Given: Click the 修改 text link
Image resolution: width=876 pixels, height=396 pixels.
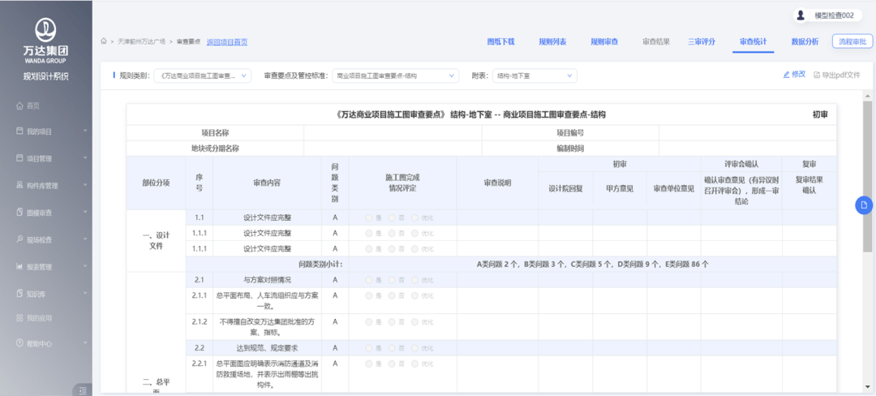Looking at the screenshot, I should point(798,75).
